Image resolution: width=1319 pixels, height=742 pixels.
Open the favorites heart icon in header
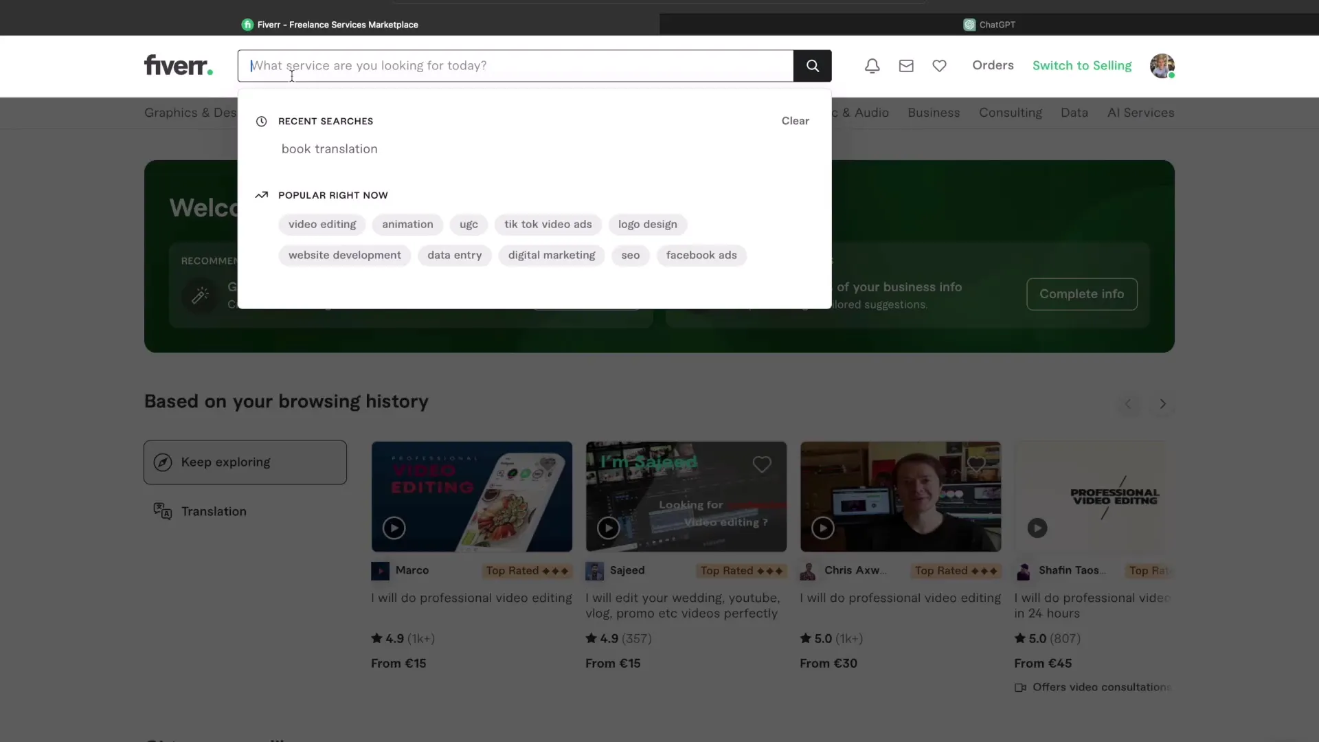[939, 66]
